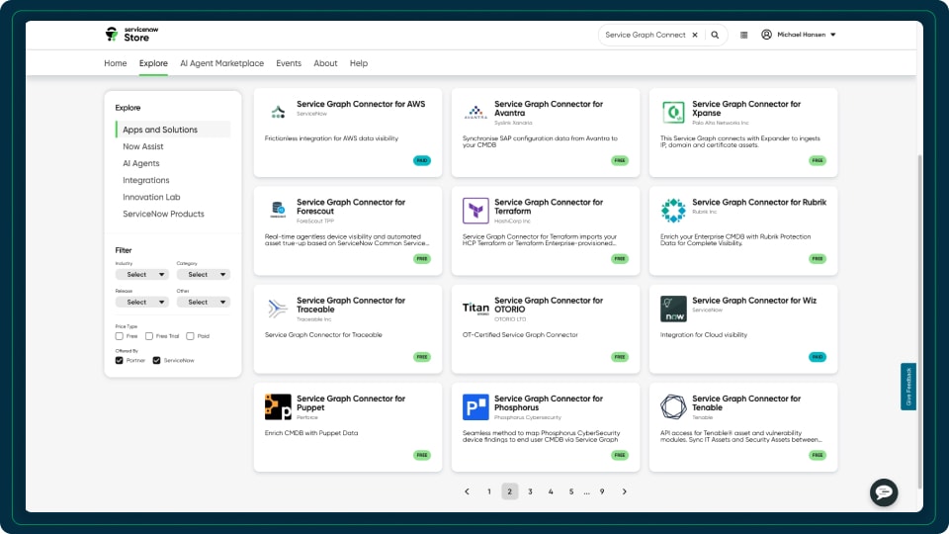949x534 pixels.
Task: Click the Phosphorus connector logo
Action: 475,406
